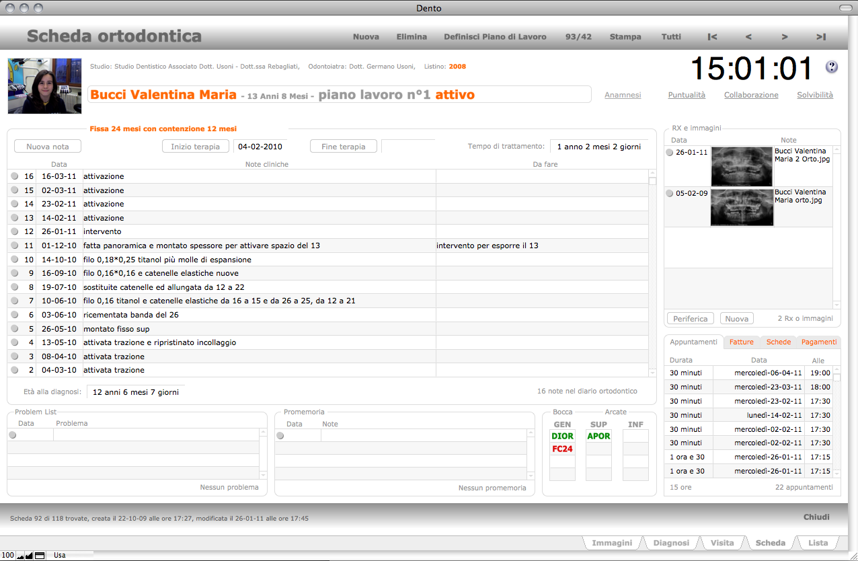Switch to the Schede tab
Screen dimensions: 858x561
pos(779,342)
